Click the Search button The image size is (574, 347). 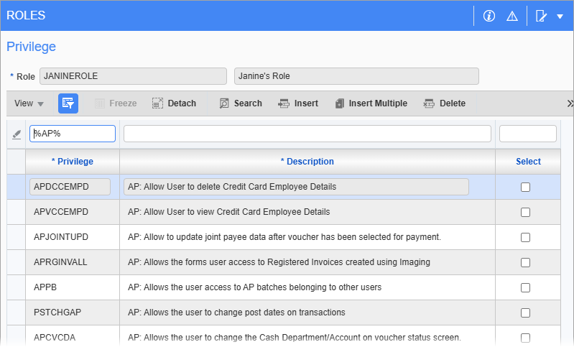tap(241, 103)
